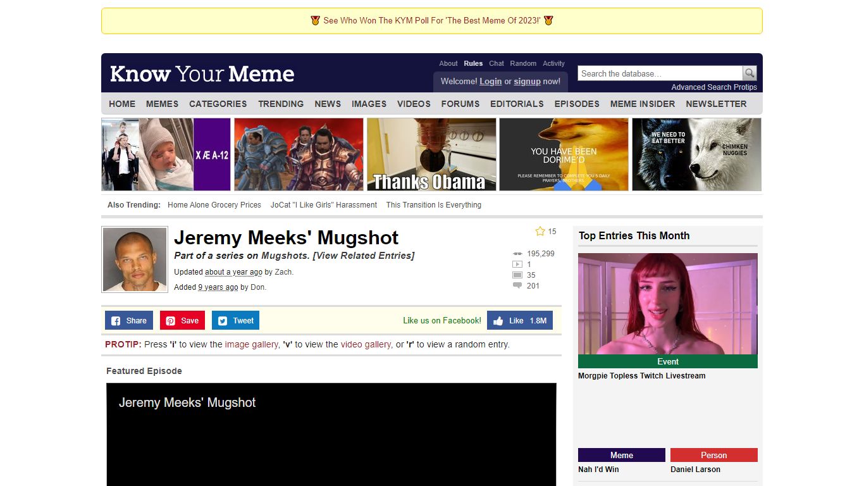Save entry to Pinterest
864x486 pixels.
click(182, 321)
